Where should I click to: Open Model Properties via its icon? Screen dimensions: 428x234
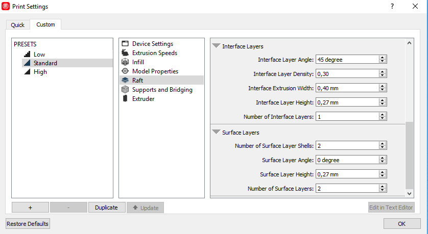pyautogui.click(x=125, y=71)
